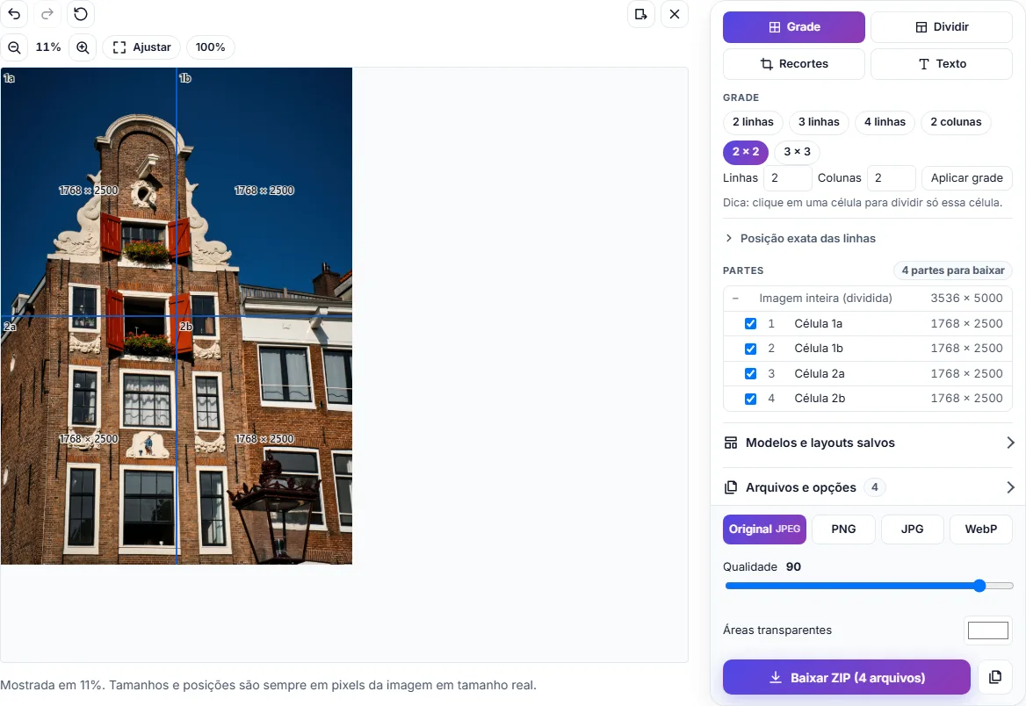Click the zoom out magnifier icon
This screenshot has width=1026, height=706.
coord(14,47)
